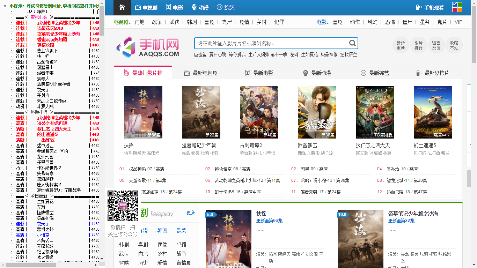Viewport: 477px width, 268px height.
Task: Click the round 收藏本站 icon button
Action: [x=454, y=45]
